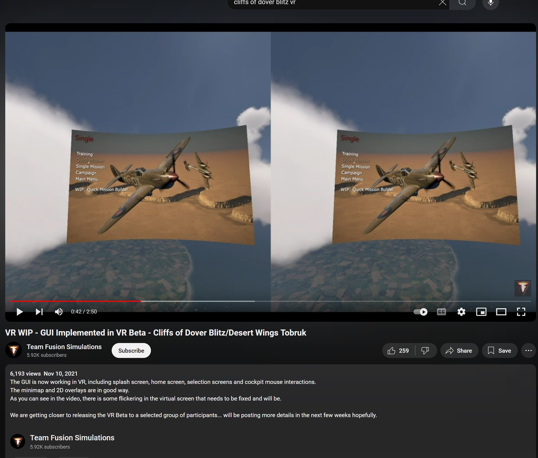Play the paused video

[20, 312]
